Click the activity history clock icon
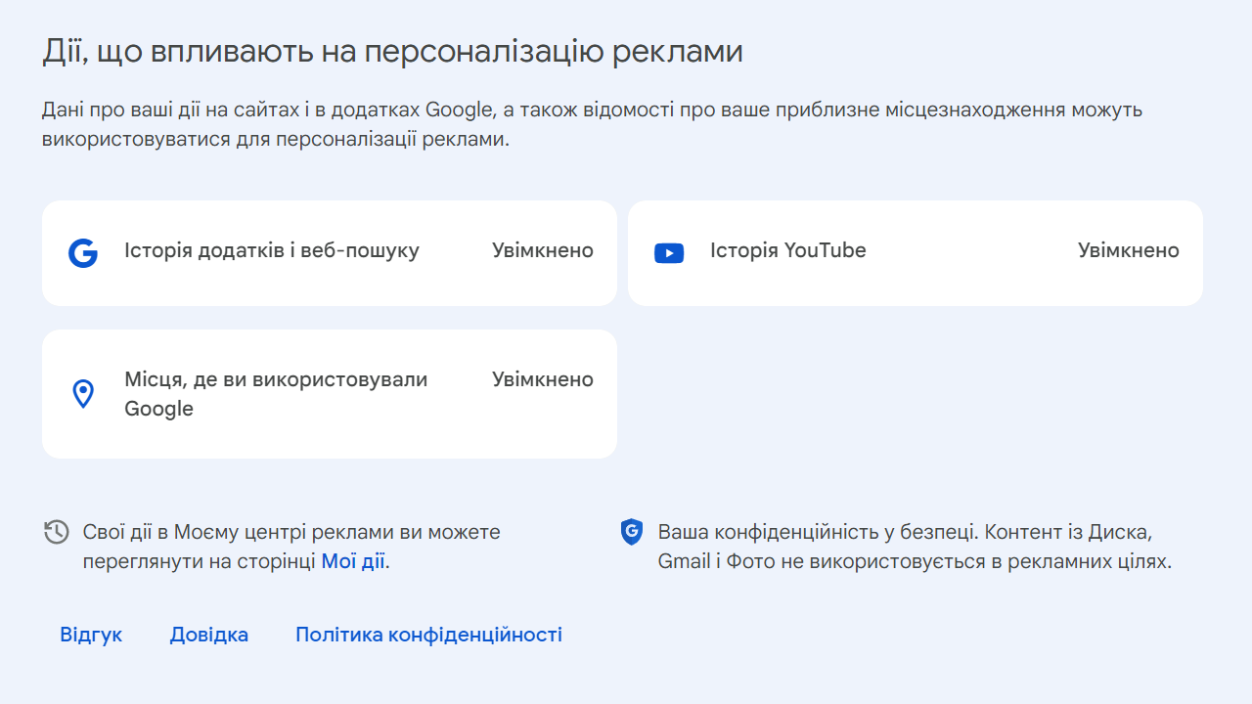The image size is (1252, 704). [55, 532]
